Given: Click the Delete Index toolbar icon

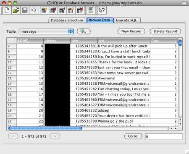Looking at the screenshot, I should coord(80,10).
